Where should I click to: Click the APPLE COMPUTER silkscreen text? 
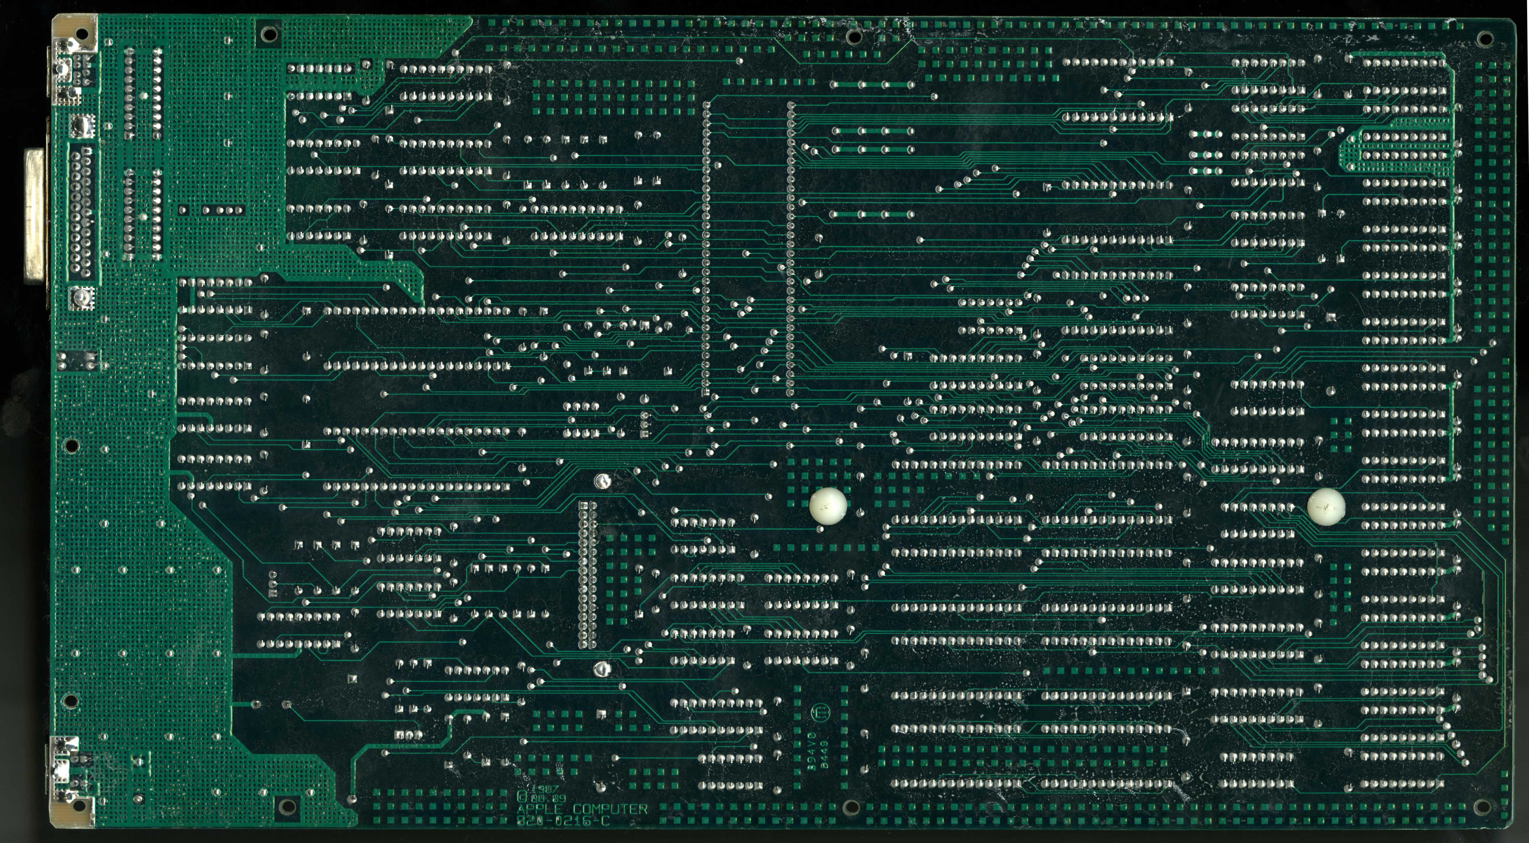[x=582, y=809]
